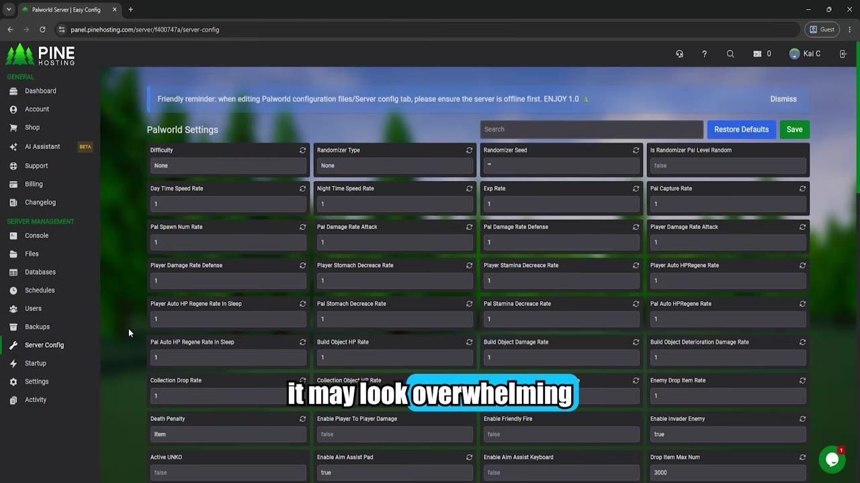
Task: Click the Enemy Drop Item Rate field
Action: [x=728, y=396]
